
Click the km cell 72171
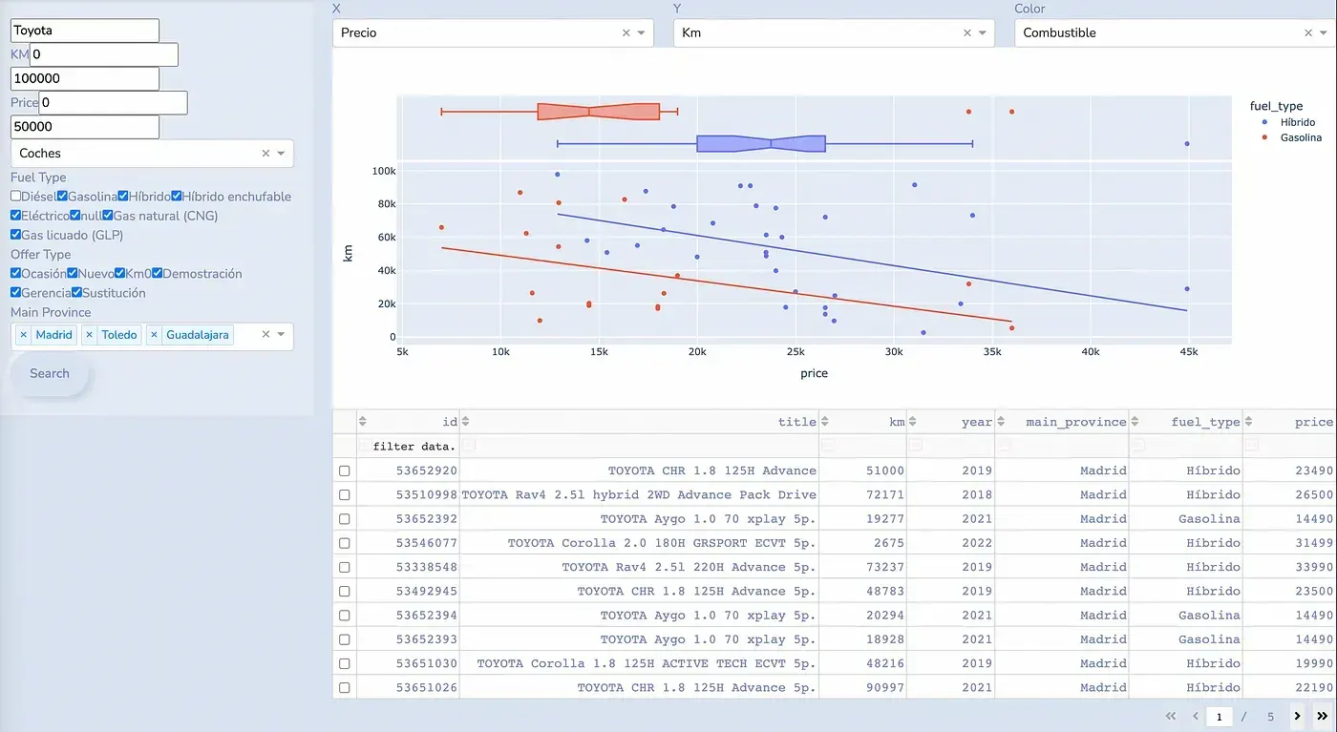862,494
